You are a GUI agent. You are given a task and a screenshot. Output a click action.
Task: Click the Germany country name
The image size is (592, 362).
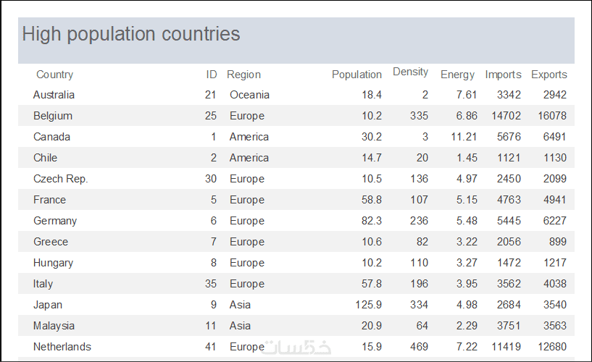pyautogui.click(x=55, y=221)
